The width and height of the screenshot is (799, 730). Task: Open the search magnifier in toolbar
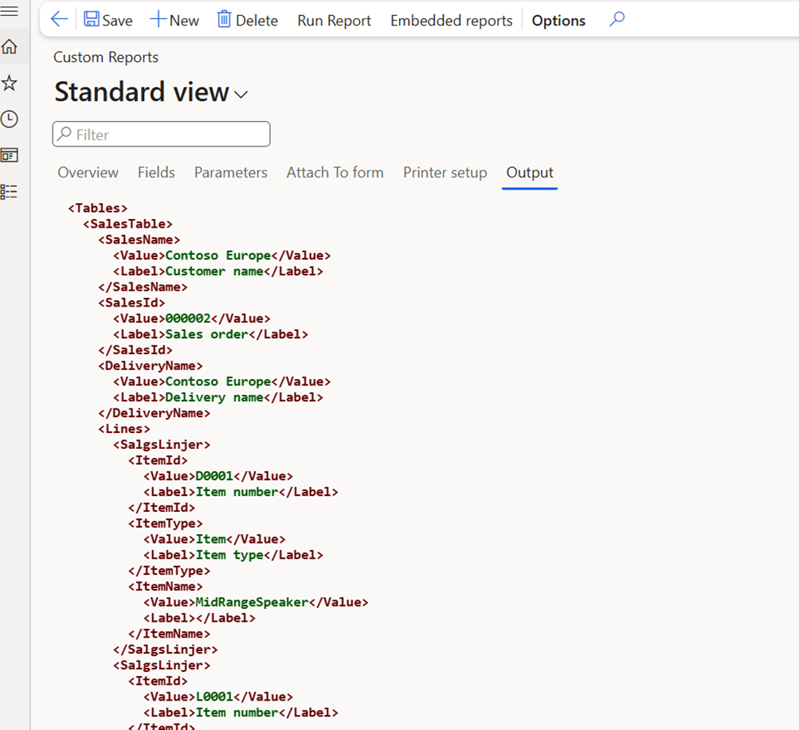(617, 20)
